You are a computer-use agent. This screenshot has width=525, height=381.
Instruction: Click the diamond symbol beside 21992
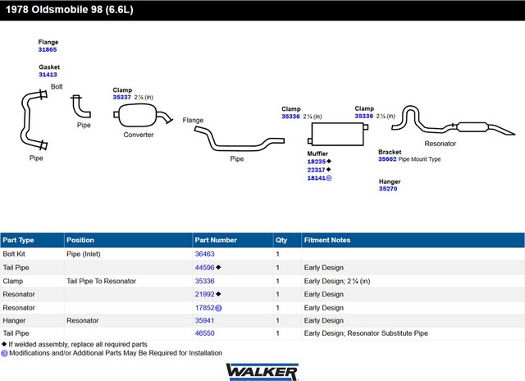[218, 294]
